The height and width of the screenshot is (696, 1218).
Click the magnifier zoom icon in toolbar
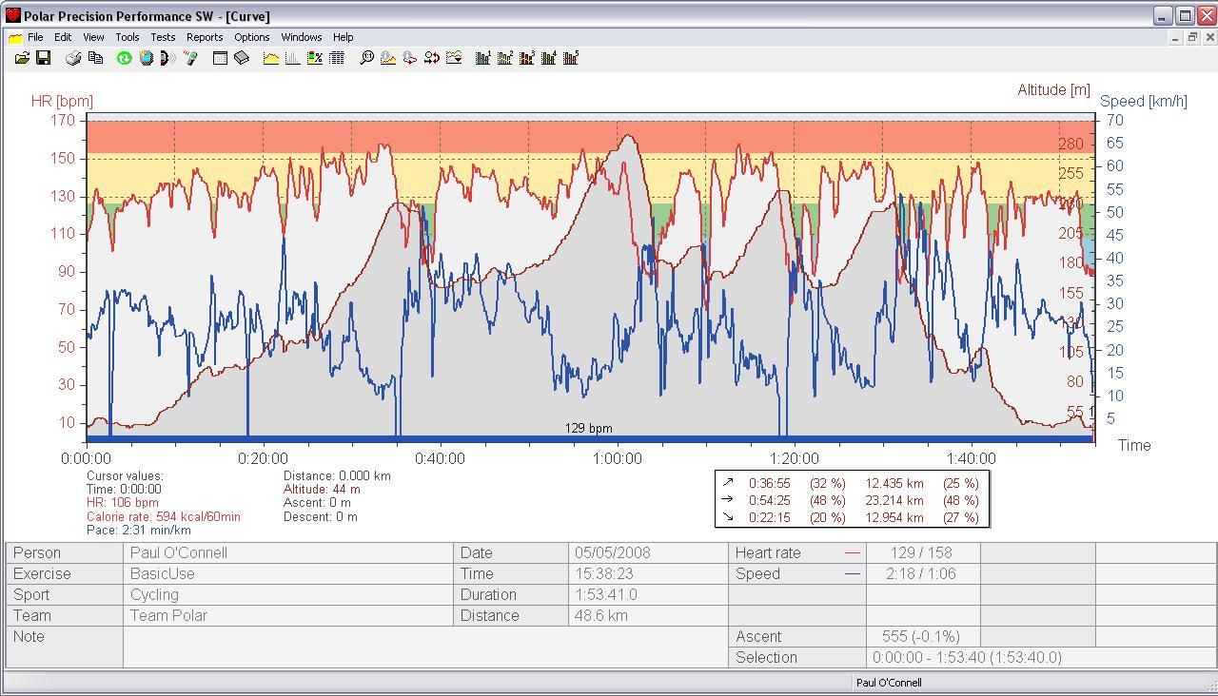coord(366,59)
